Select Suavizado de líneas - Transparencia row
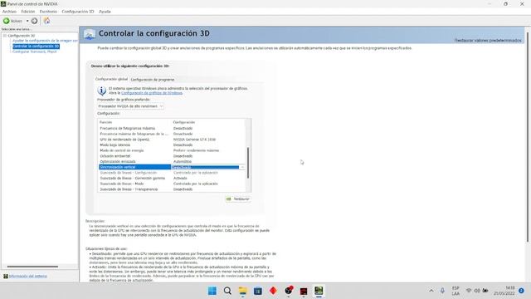This screenshot has height=299, width=531. (172, 189)
